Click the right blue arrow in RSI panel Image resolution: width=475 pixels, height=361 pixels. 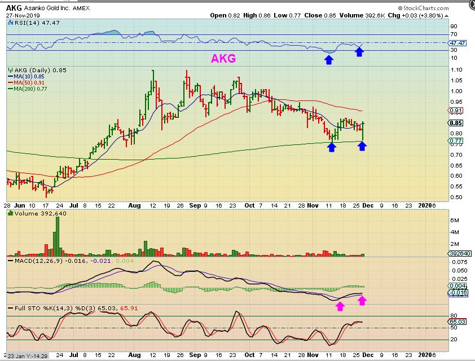tap(359, 52)
